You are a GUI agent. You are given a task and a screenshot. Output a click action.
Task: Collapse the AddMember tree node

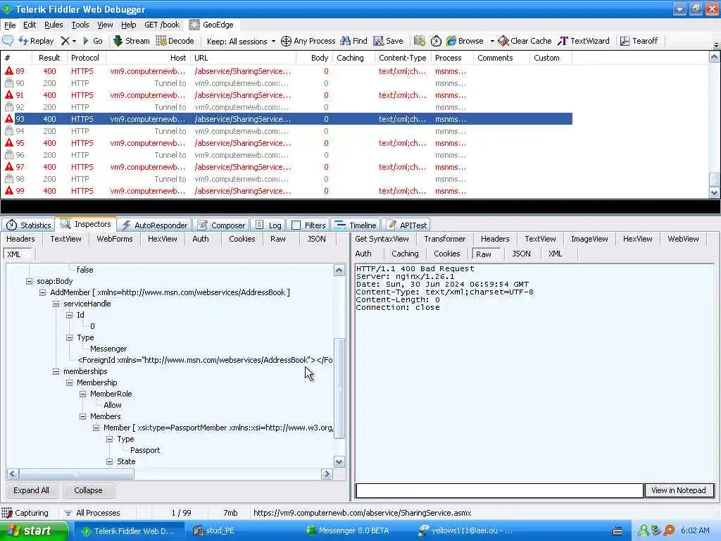(x=42, y=292)
